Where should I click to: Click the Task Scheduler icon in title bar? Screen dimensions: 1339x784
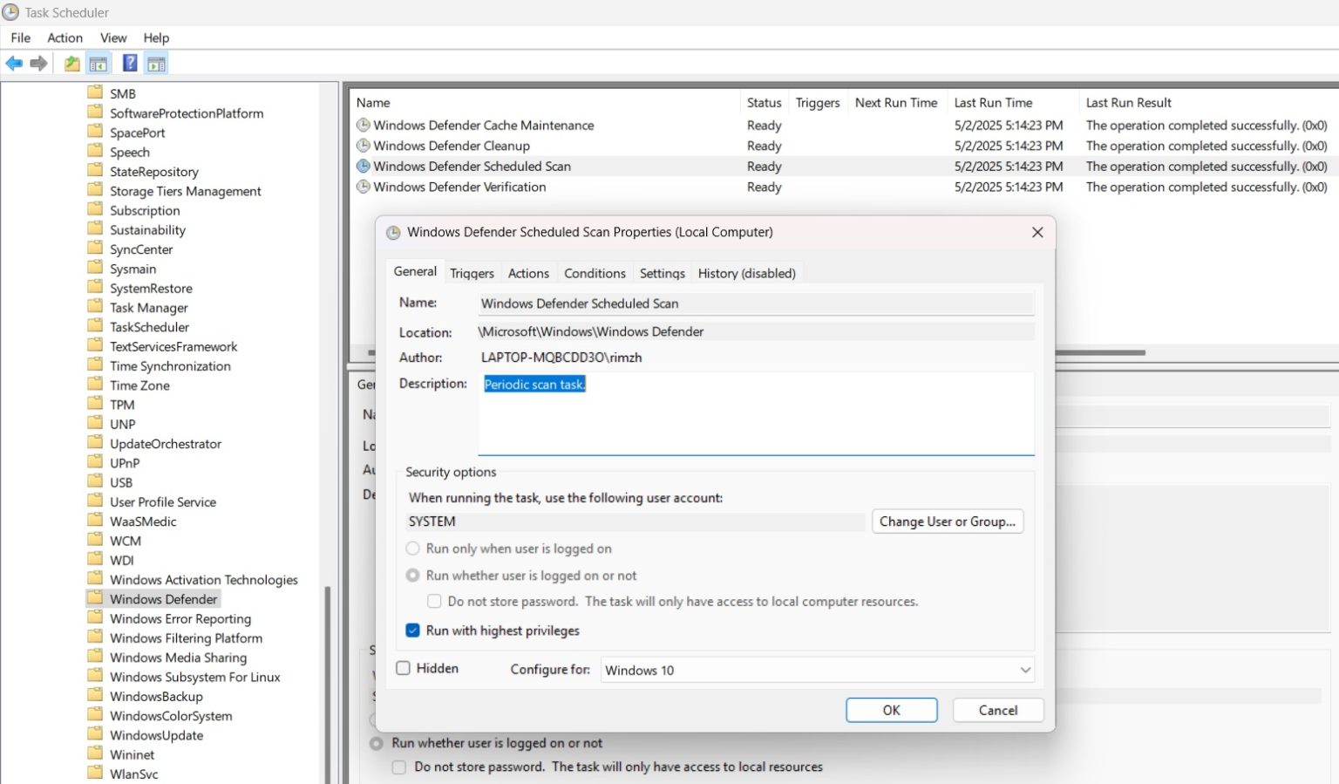tap(11, 11)
